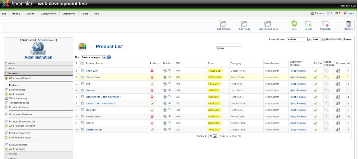Open the Components menu
The width and height of the screenshot is (358, 159).
coord(49,13)
